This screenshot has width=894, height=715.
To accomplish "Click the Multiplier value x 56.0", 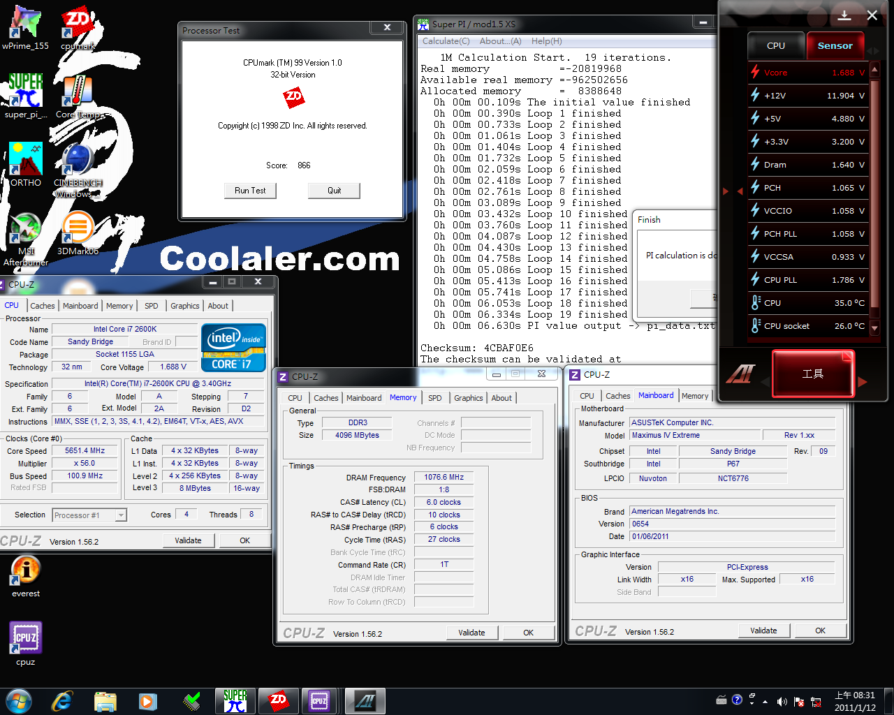I will pos(85,464).
